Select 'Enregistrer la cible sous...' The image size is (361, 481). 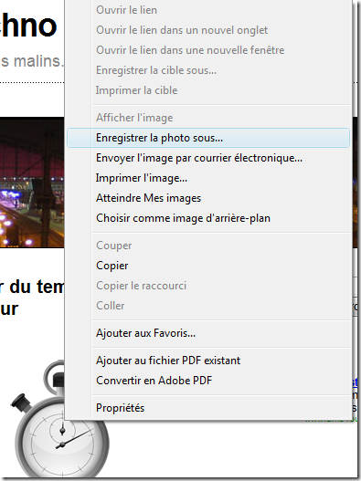coord(208,70)
